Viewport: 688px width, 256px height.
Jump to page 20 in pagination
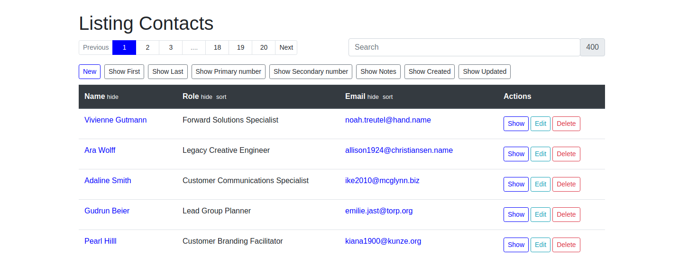click(264, 47)
